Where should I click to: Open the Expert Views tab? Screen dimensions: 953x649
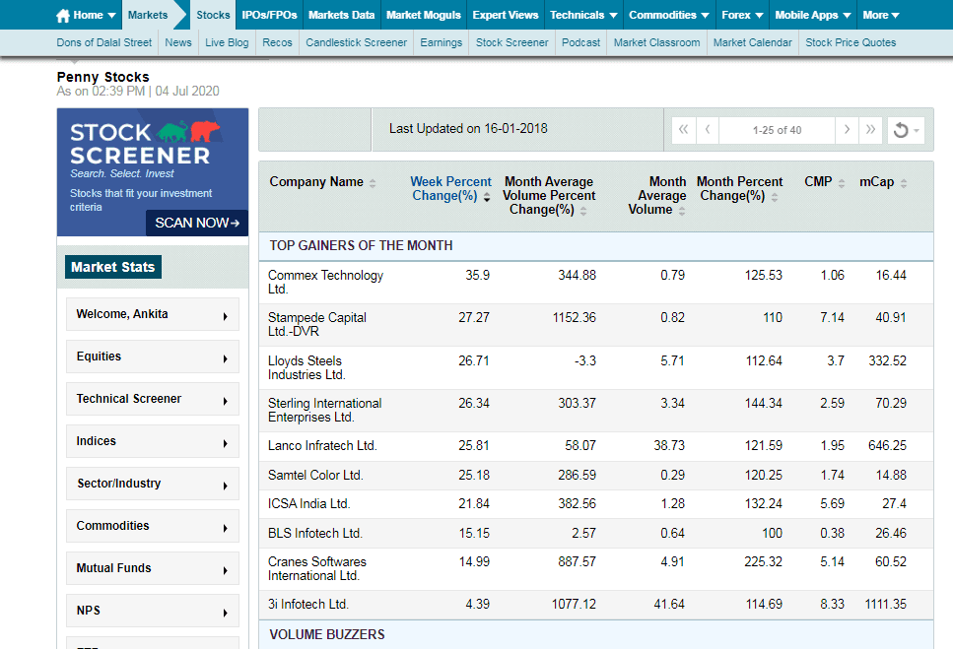(506, 15)
